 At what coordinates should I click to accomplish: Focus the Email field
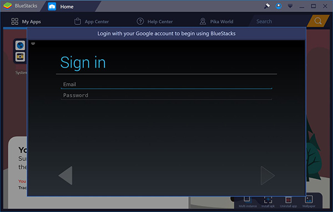(167, 84)
